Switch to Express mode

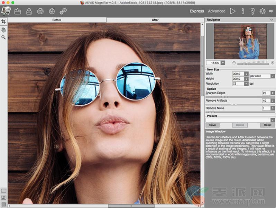point(197,11)
